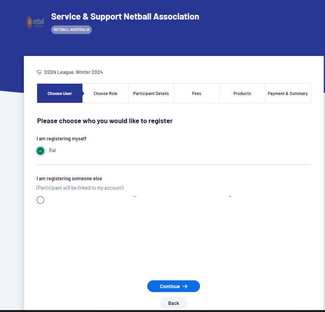The width and height of the screenshot is (325, 312).
Task: Select the green checked radio for Ral
Action: click(x=40, y=151)
